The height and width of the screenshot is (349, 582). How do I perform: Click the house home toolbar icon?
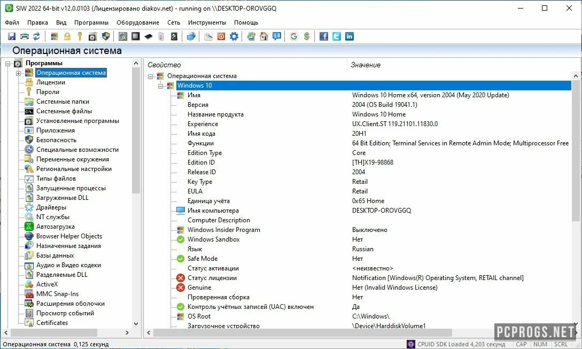point(264,36)
